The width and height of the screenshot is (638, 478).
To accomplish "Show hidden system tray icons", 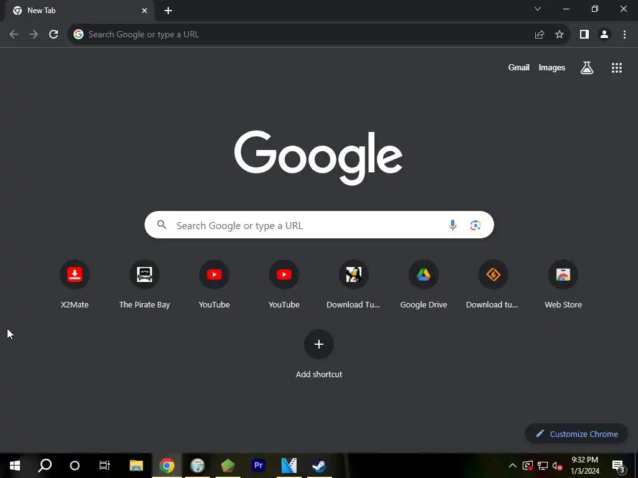I will pyautogui.click(x=513, y=466).
